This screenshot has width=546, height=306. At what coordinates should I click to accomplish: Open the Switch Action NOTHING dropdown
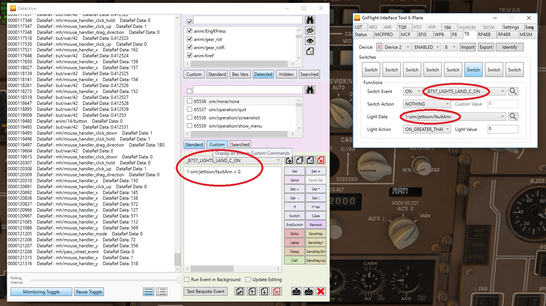(x=427, y=104)
